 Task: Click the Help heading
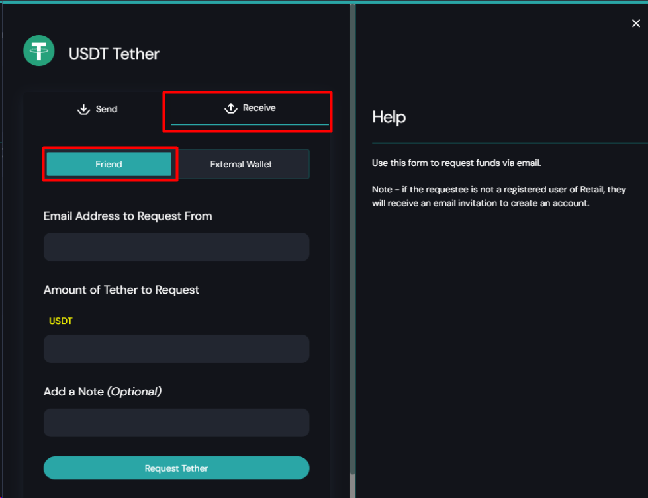[x=389, y=117]
